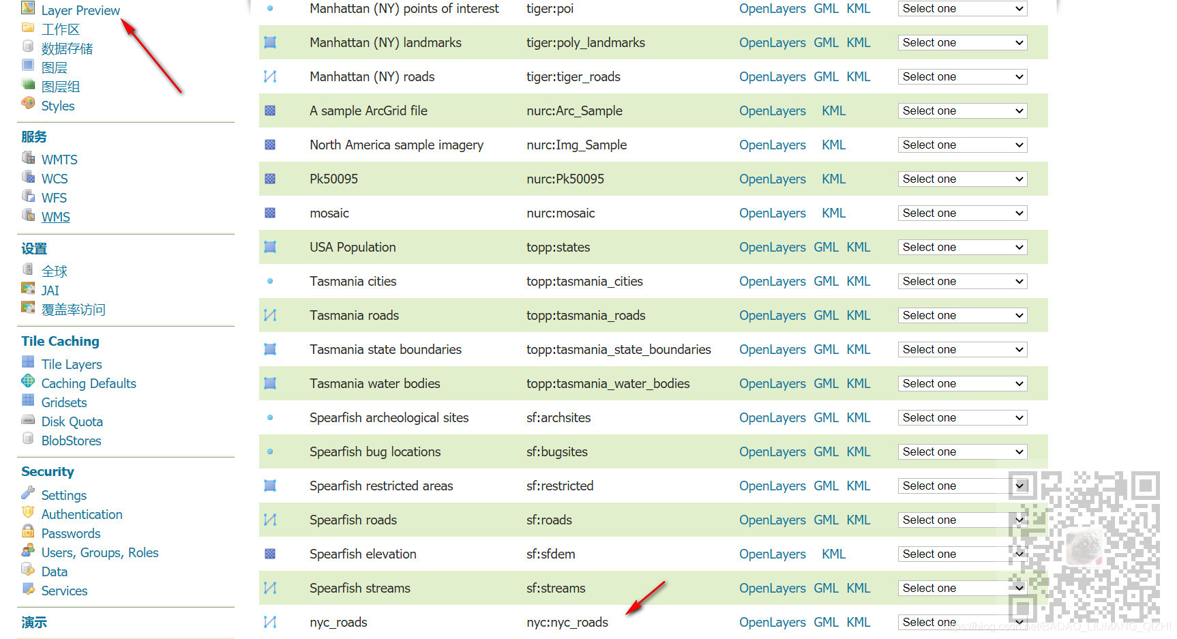The width and height of the screenshot is (1177, 639).
Task: Click the Gridsets grid icon
Action: 28,400
